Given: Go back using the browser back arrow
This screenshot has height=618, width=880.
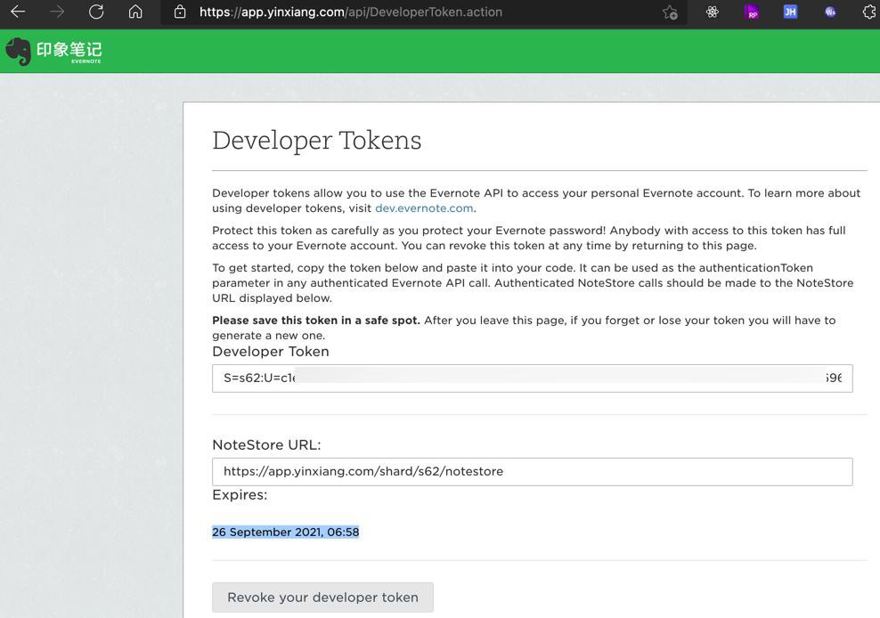Looking at the screenshot, I should 18,12.
